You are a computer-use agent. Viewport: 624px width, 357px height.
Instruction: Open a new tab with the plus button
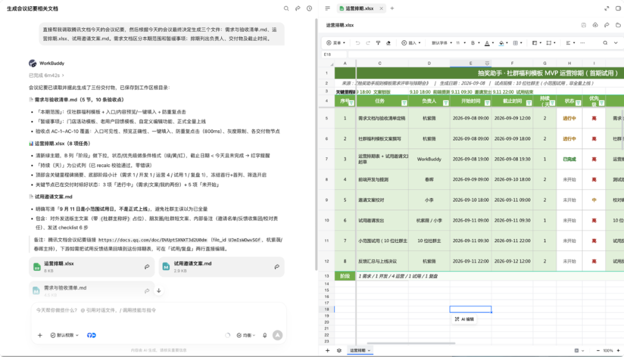pyautogui.click(x=392, y=8)
